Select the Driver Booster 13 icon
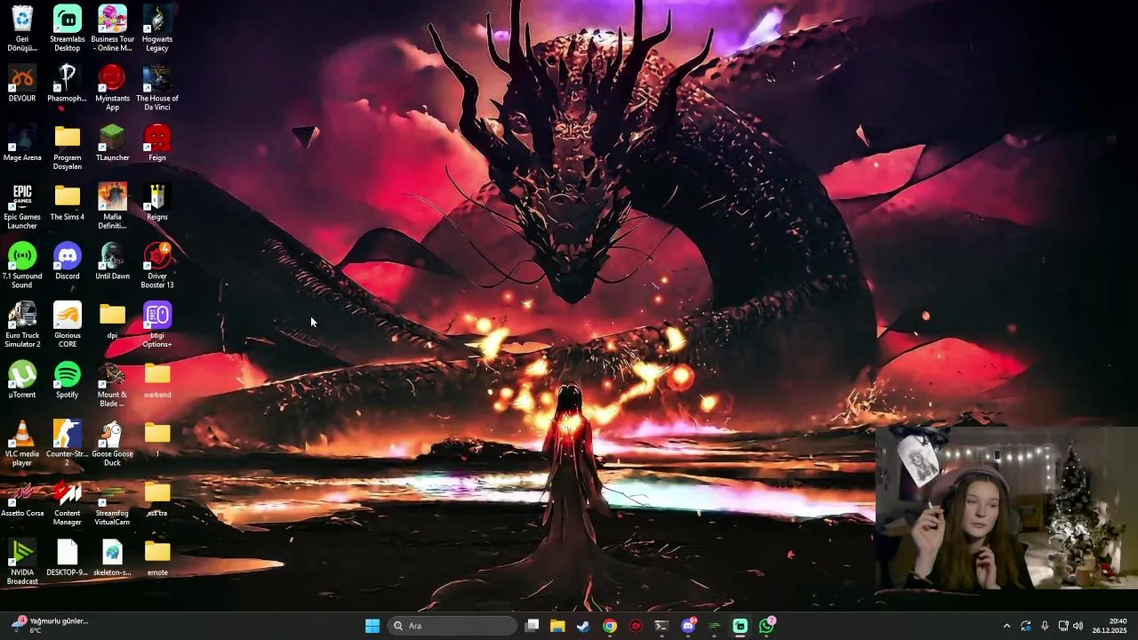This screenshot has width=1138, height=640. (x=157, y=266)
